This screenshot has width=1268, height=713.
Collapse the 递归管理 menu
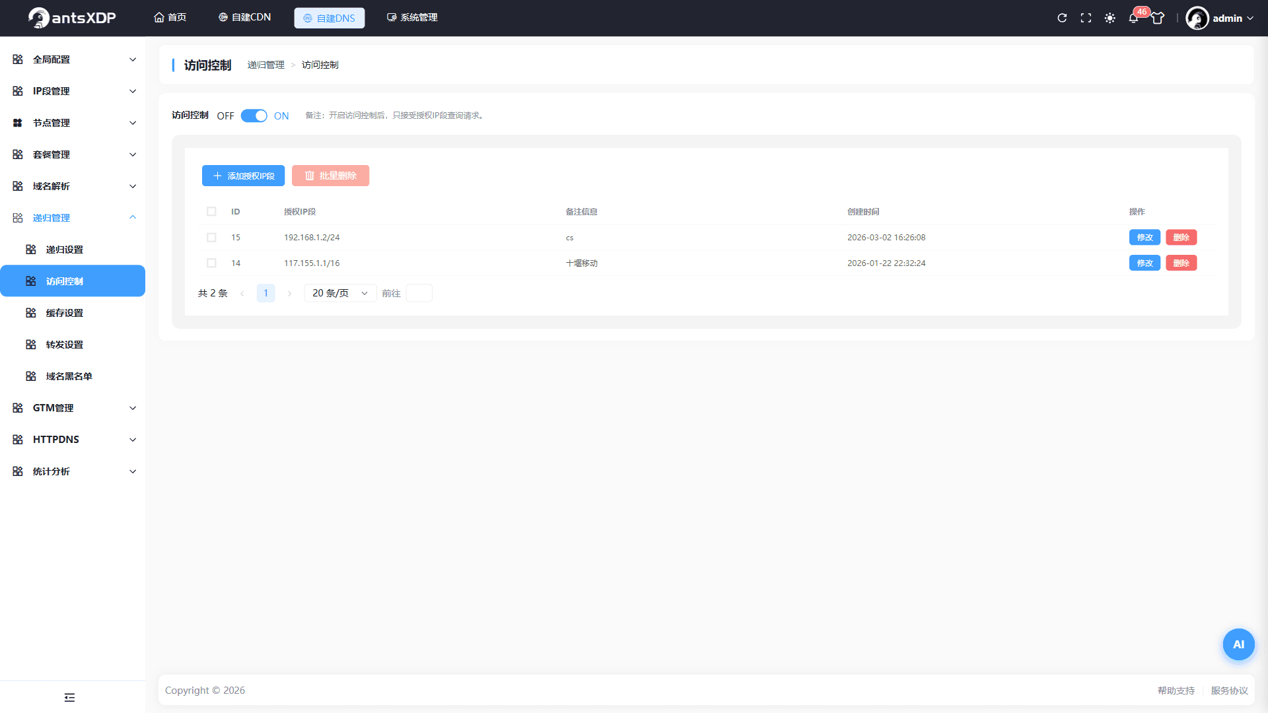(73, 218)
